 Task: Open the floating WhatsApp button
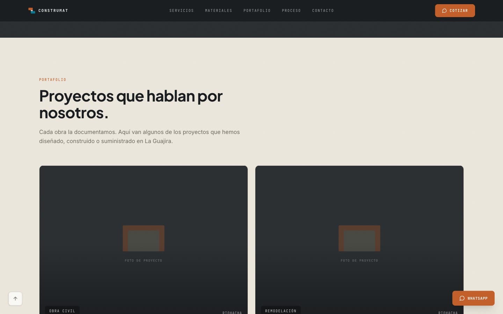pyautogui.click(x=473, y=298)
